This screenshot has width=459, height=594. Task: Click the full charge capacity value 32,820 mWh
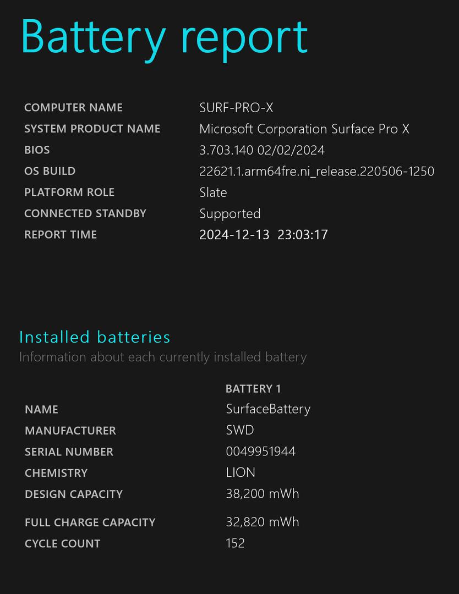(262, 522)
